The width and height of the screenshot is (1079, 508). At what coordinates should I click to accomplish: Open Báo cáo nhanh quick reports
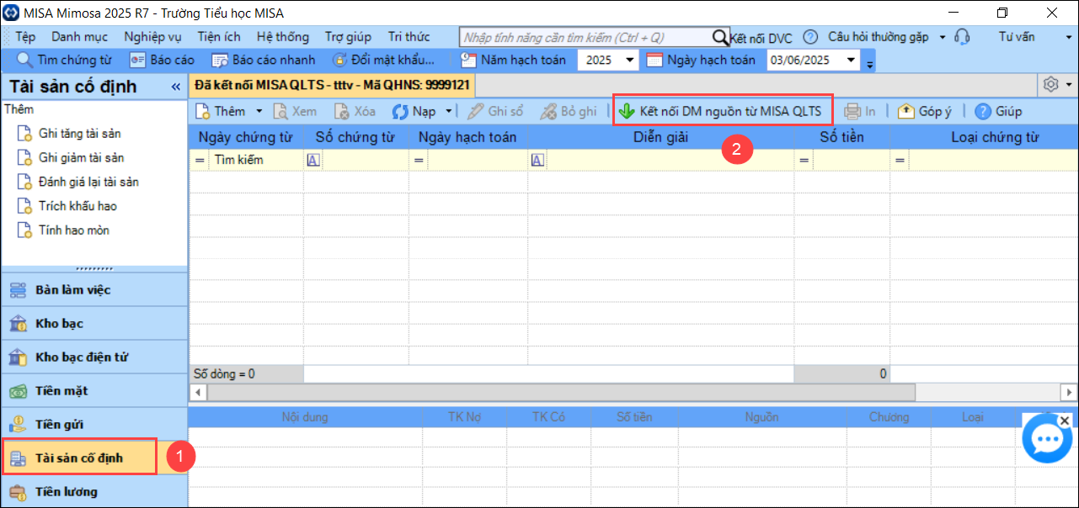coord(263,60)
